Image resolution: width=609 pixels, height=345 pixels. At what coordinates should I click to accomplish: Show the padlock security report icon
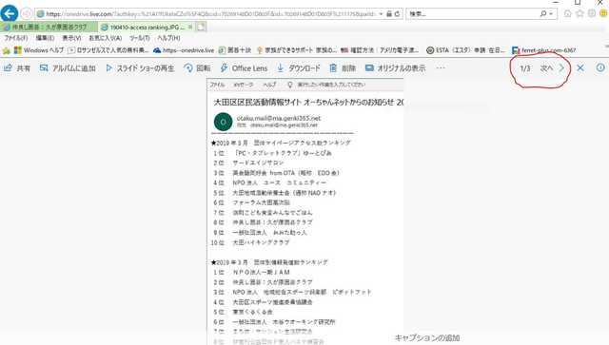pos(389,14)
